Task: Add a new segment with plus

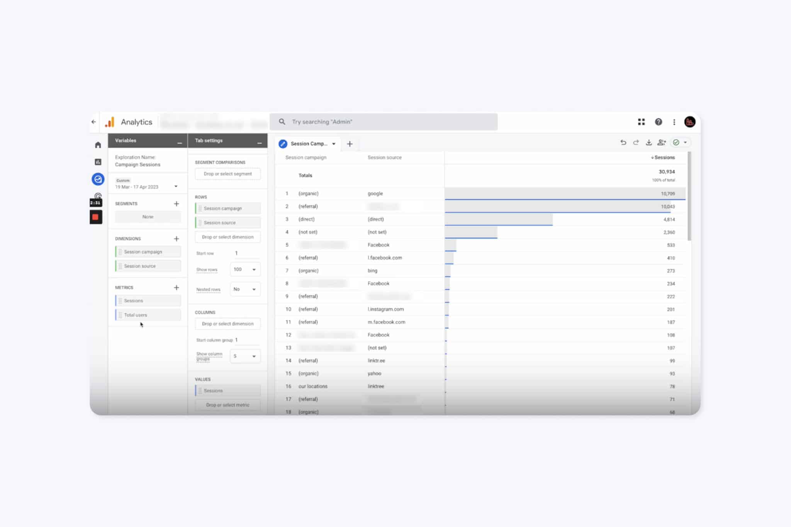Action: point(177,204)
